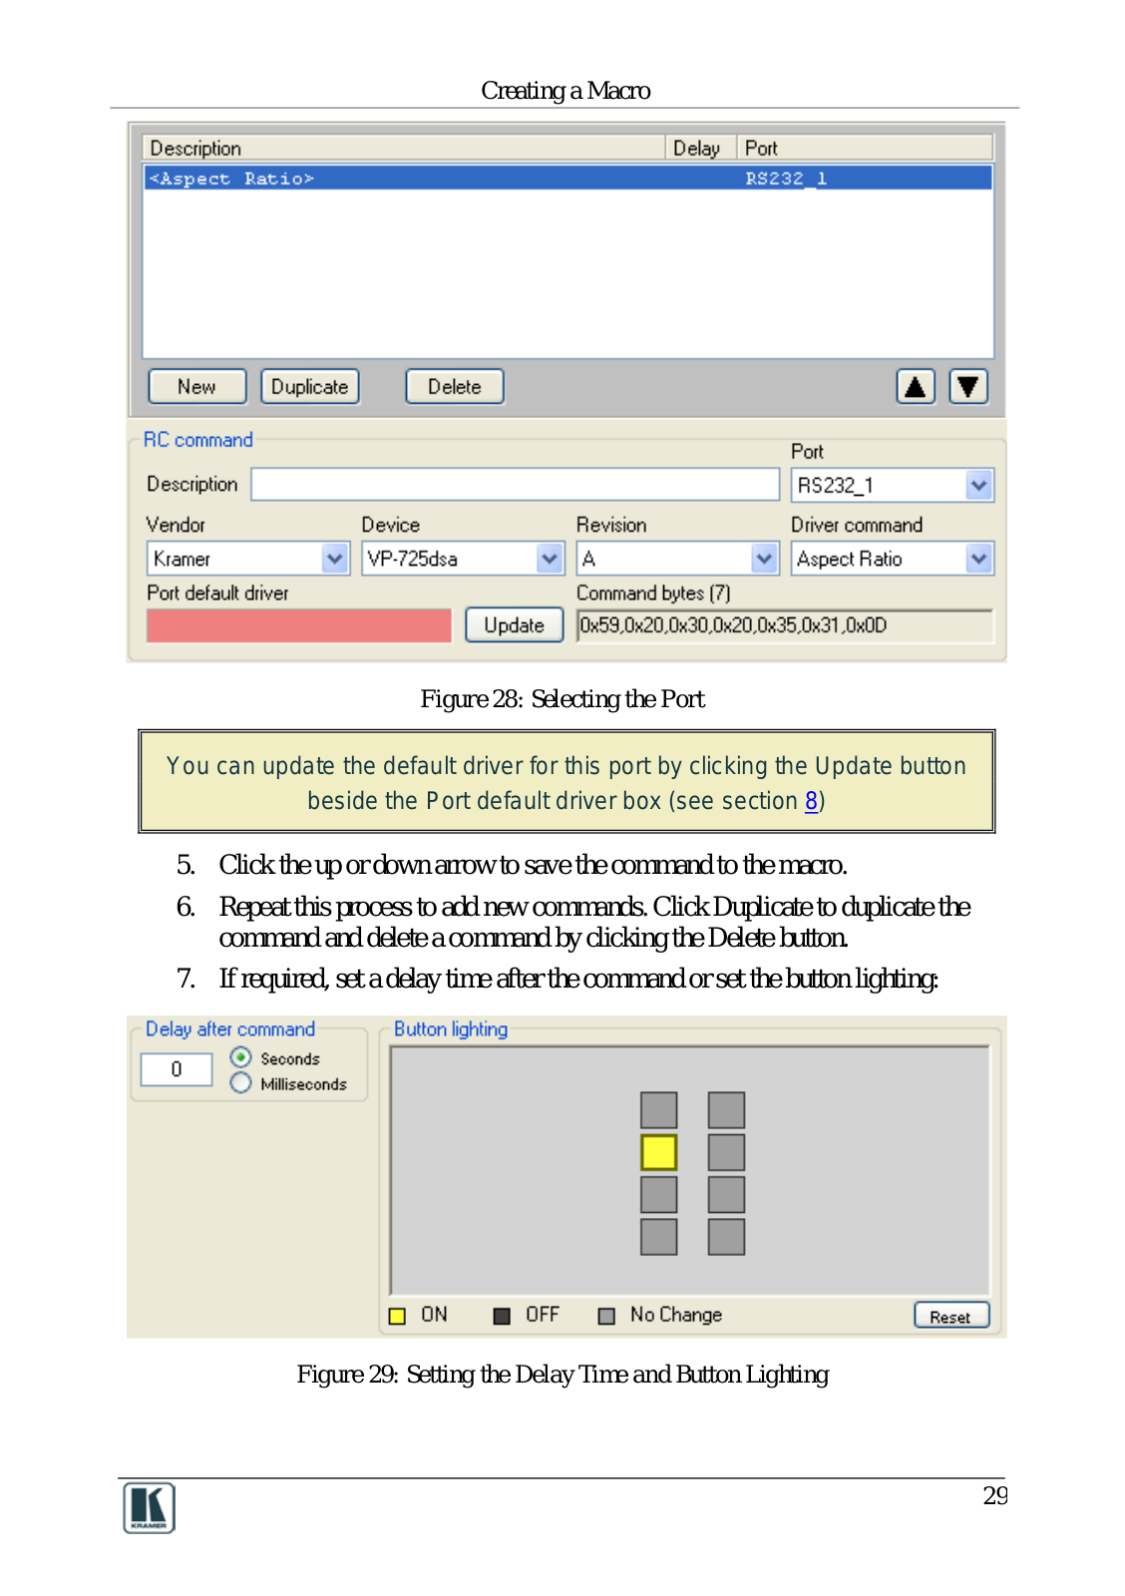The width and height of the screenshot is (1125, 1596).
Task: Click the third-row right gray square
Action: pos(726,1194)
